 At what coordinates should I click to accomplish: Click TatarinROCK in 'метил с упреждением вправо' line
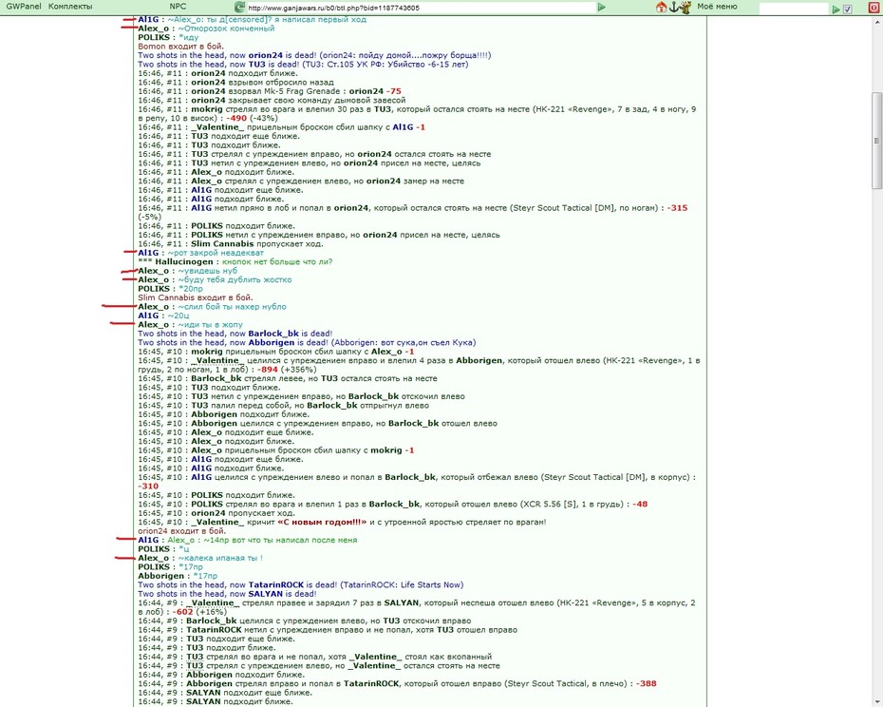pyautogui.click(x=214, y=630)
